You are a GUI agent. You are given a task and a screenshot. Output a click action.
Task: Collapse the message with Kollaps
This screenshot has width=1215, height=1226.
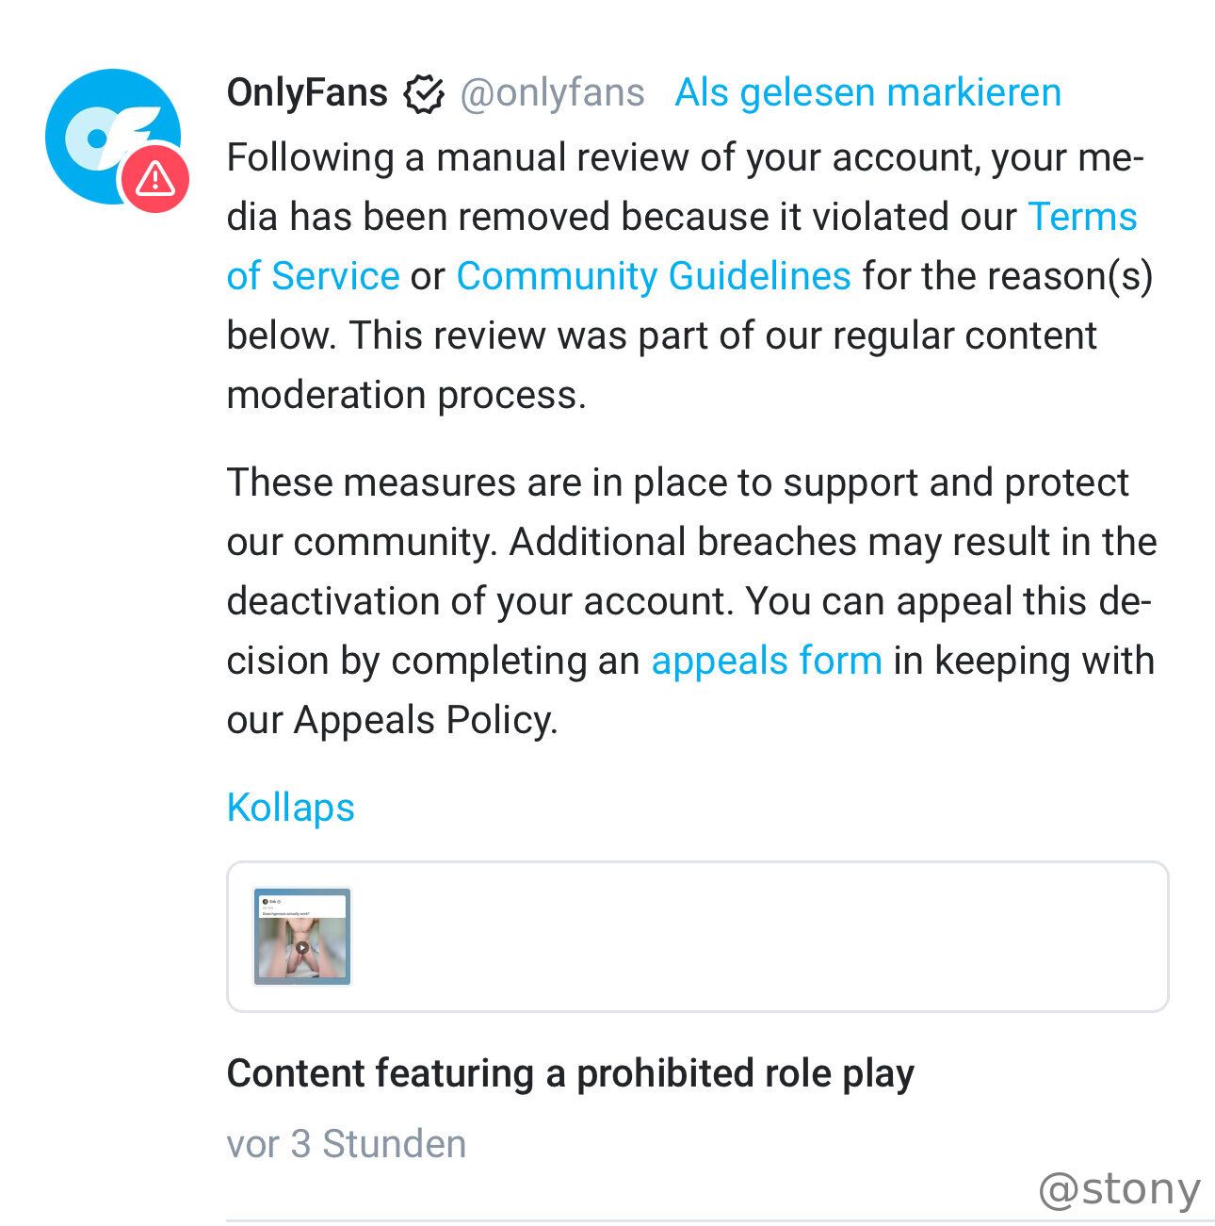(x=290, y=808)
